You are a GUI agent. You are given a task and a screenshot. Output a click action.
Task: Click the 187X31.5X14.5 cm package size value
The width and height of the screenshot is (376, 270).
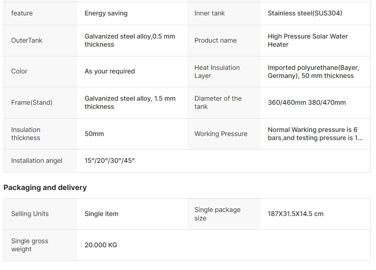[295, 214]
